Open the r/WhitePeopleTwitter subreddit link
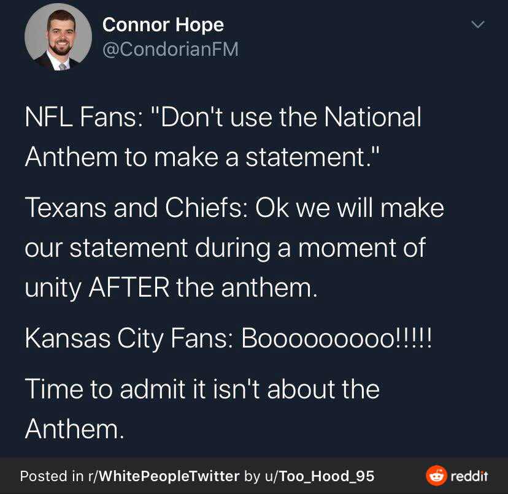 164,476
